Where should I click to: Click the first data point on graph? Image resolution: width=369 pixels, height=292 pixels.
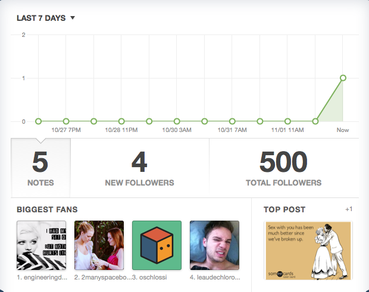point(38,121)
